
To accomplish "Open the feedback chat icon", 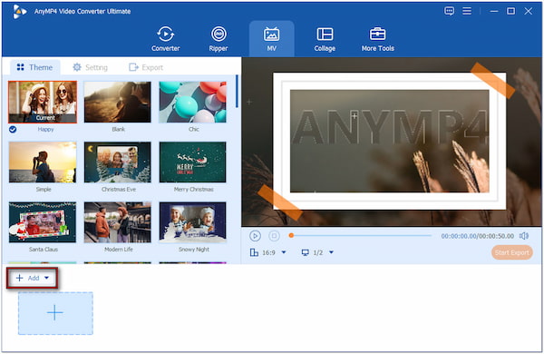I will (x=450, y=11).
